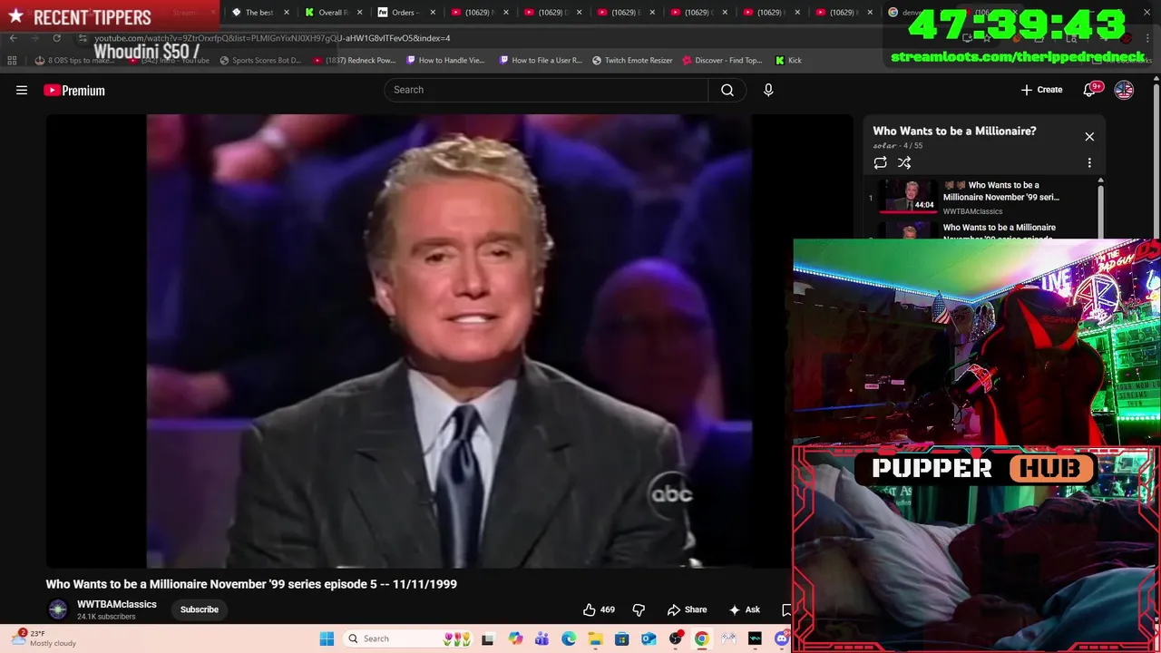
Task: Click the magnifier search button
Action: click(727, 90)
